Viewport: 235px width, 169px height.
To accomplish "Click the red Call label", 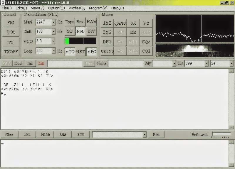I will pyautogui.click(x=41, y=63).
